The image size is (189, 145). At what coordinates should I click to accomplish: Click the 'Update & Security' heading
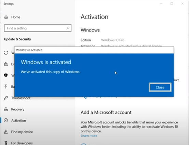coord(17,39)
